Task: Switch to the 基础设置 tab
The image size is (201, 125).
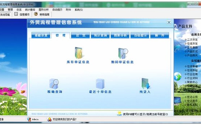Action: pyautogui.click(x=41, y=35)
